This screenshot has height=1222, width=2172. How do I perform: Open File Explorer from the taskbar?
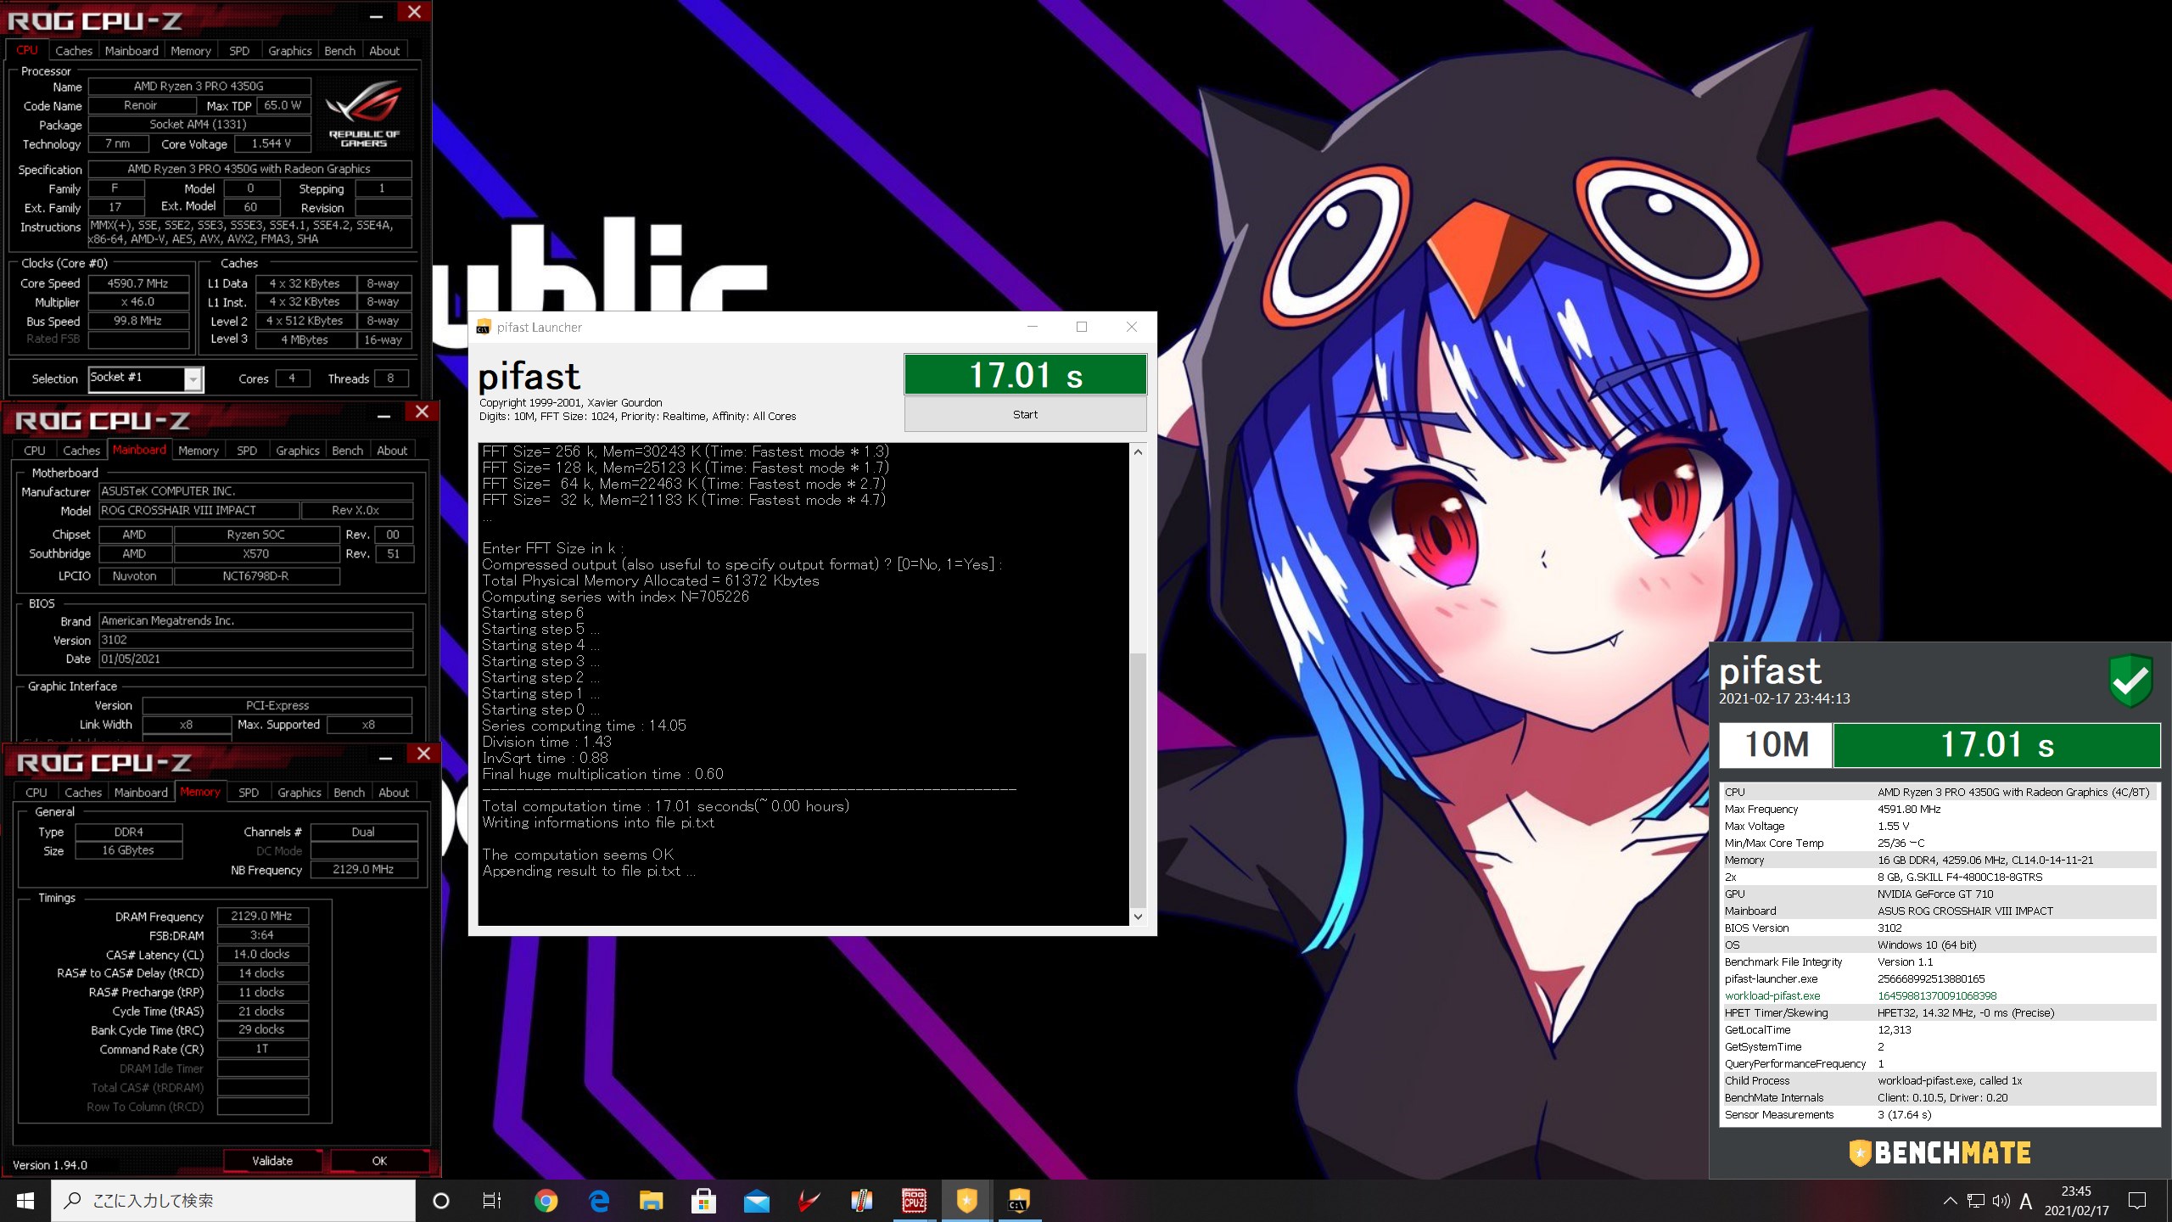651,1201
